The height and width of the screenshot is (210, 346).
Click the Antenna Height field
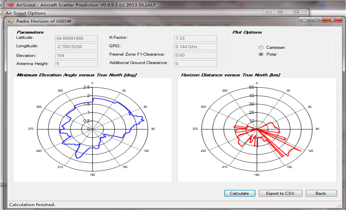tap(76, 64)
